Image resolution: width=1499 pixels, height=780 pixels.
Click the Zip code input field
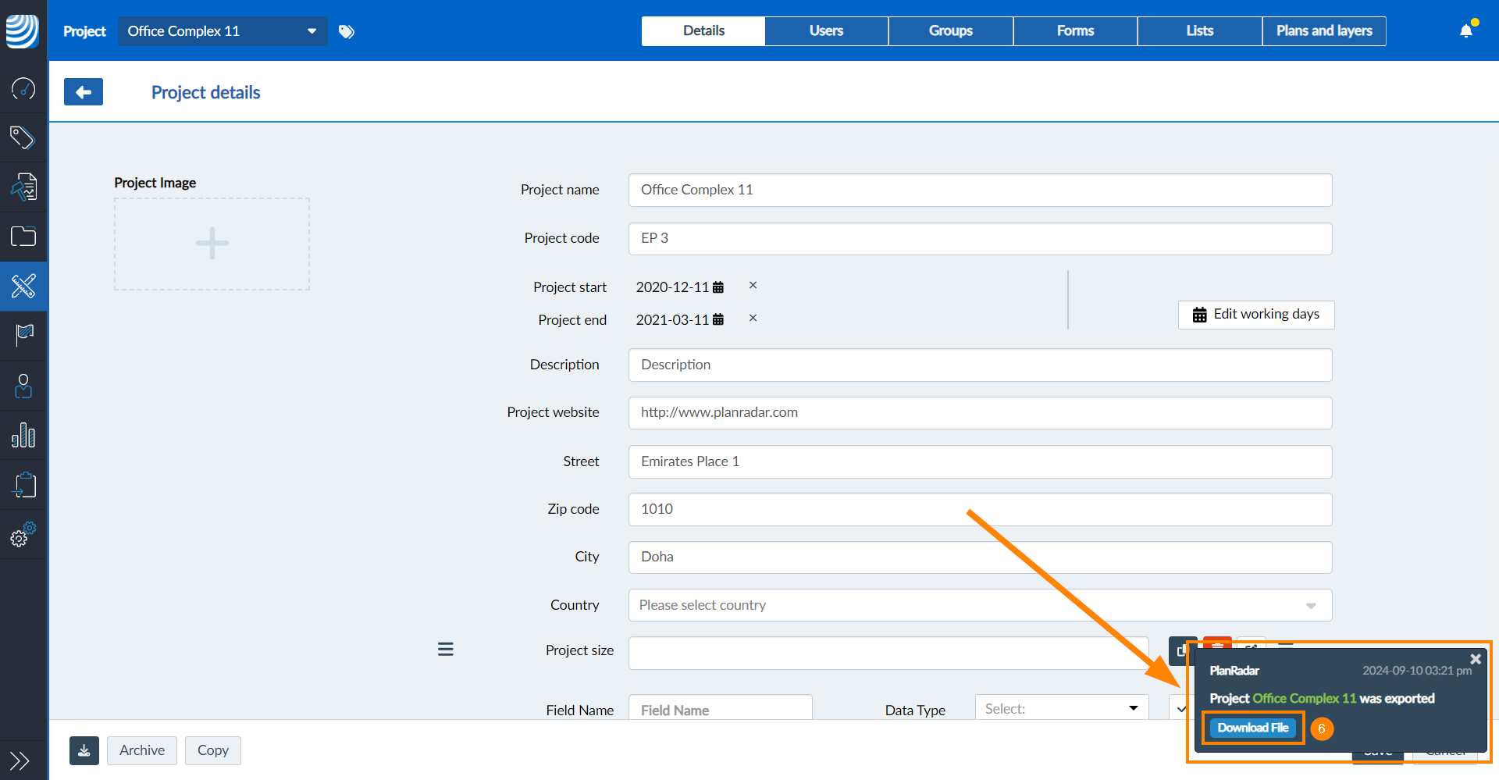pos(980,509)
